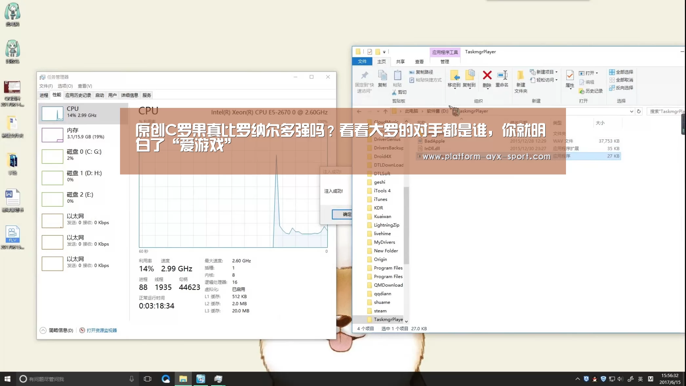Click 复制 icon in Explorer ribbon

pyautogui.click(x=382, y=79)
